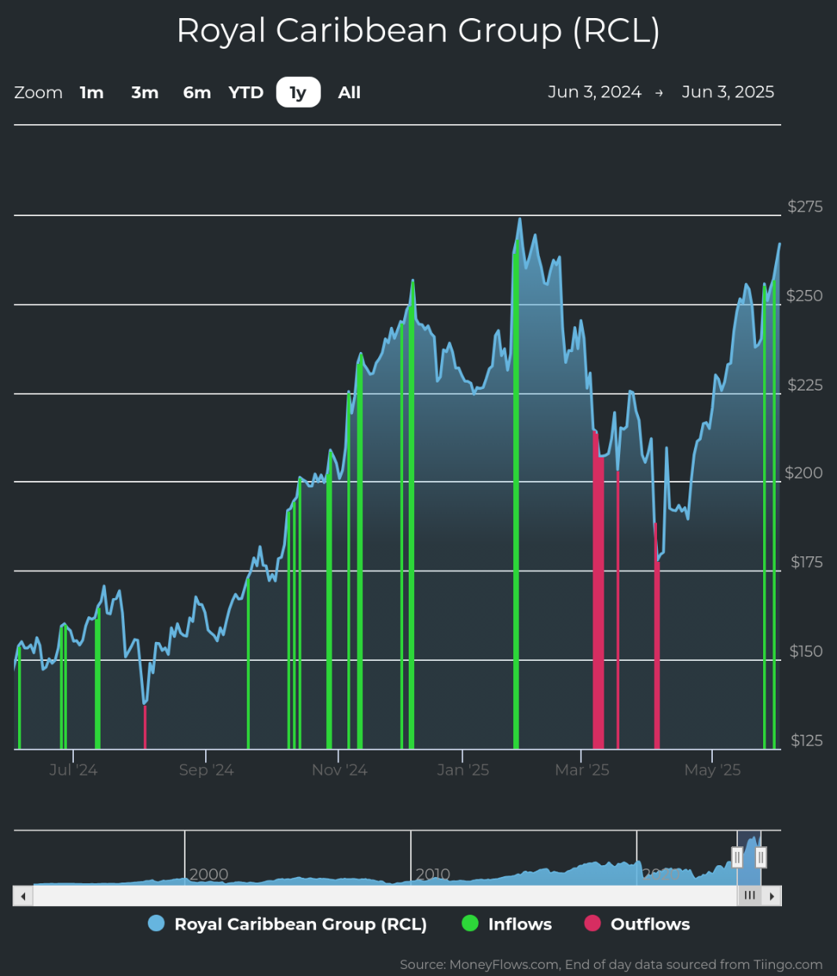Screen dimensions: 837x976
Task: Show All historical data
Action: click(350, 93)
